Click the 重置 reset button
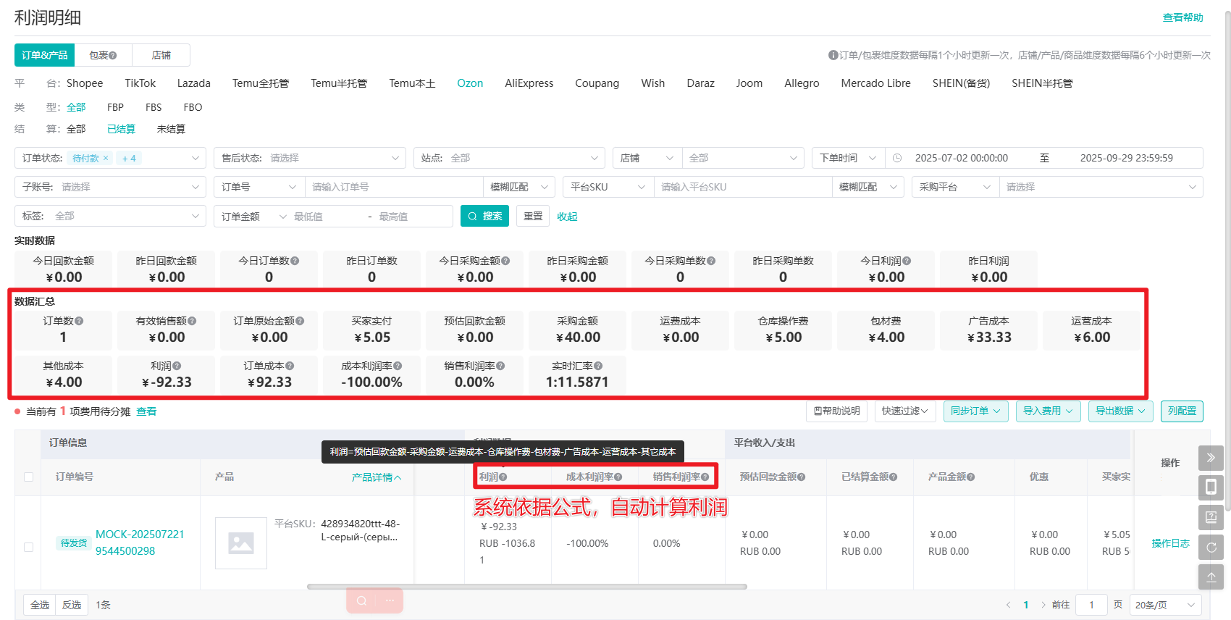Screen dimensions: 1231x620 pos(533,216)
